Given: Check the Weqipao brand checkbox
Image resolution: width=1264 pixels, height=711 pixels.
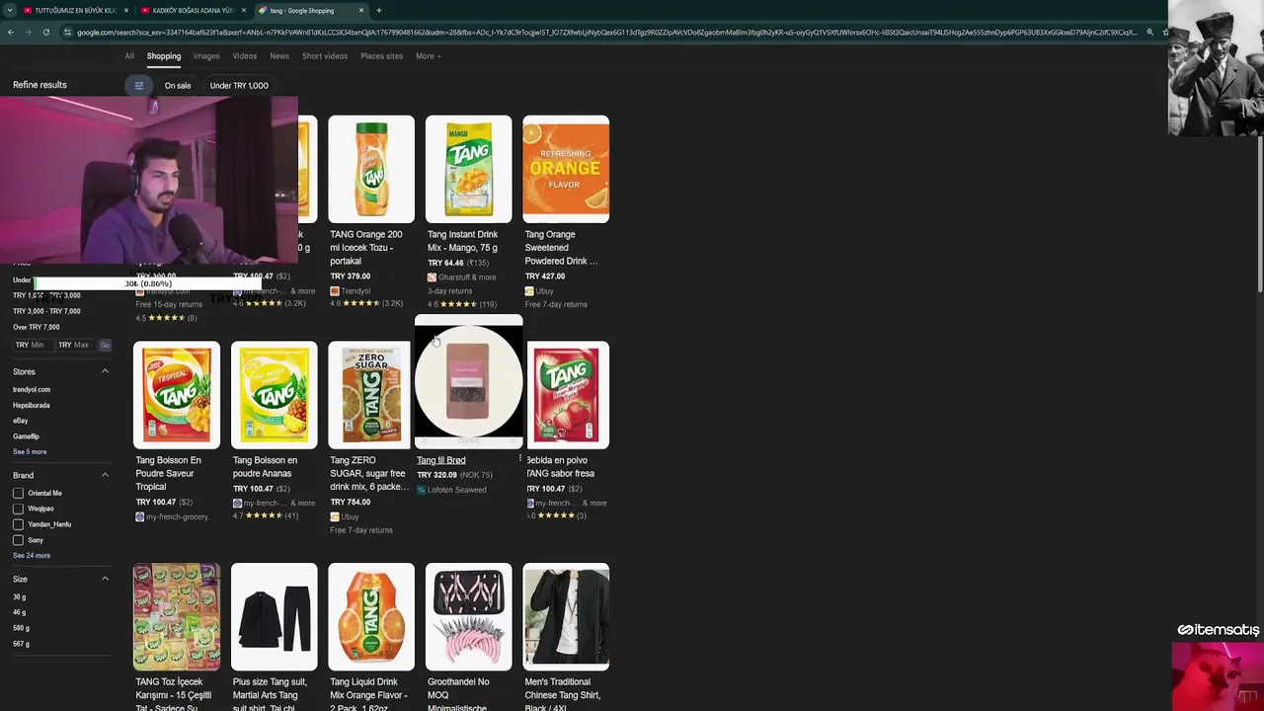Looking at the screenshot, I should (18, 509).
